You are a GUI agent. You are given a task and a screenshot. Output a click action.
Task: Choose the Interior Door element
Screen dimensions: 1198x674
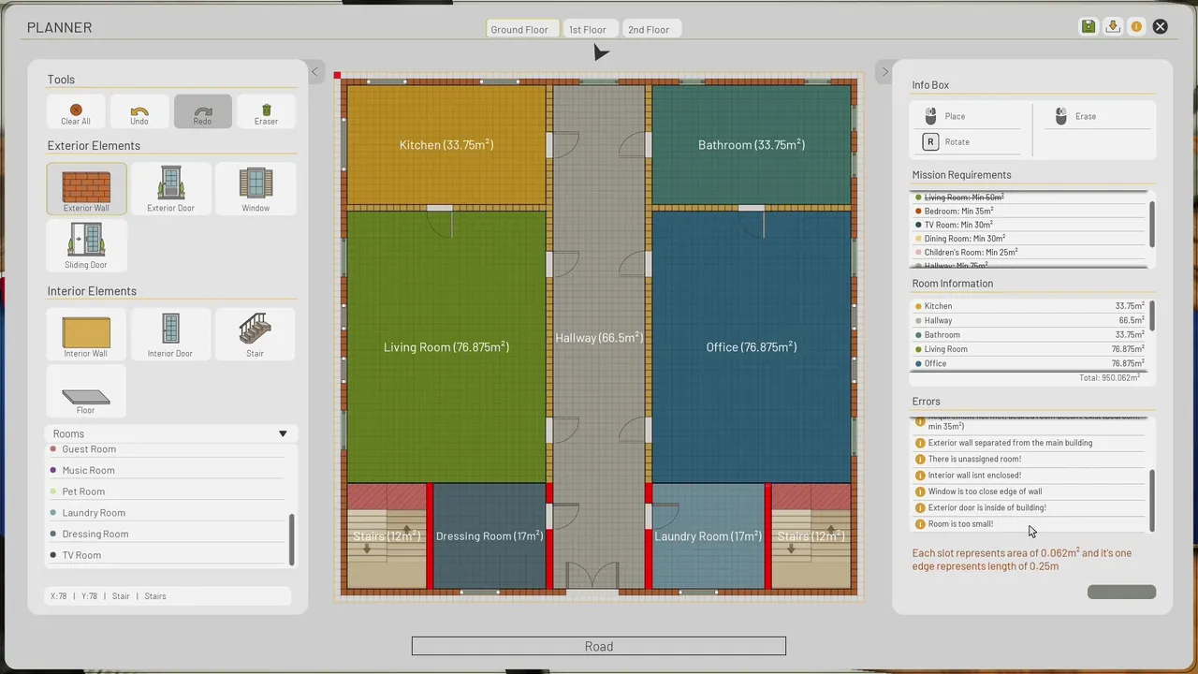170,334
